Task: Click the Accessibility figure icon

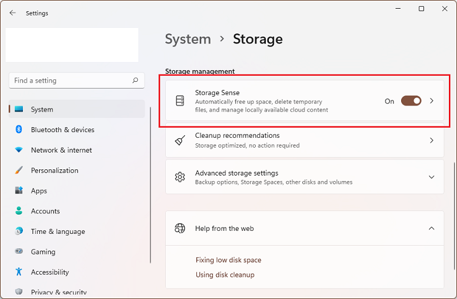Action: pos(19,272)
